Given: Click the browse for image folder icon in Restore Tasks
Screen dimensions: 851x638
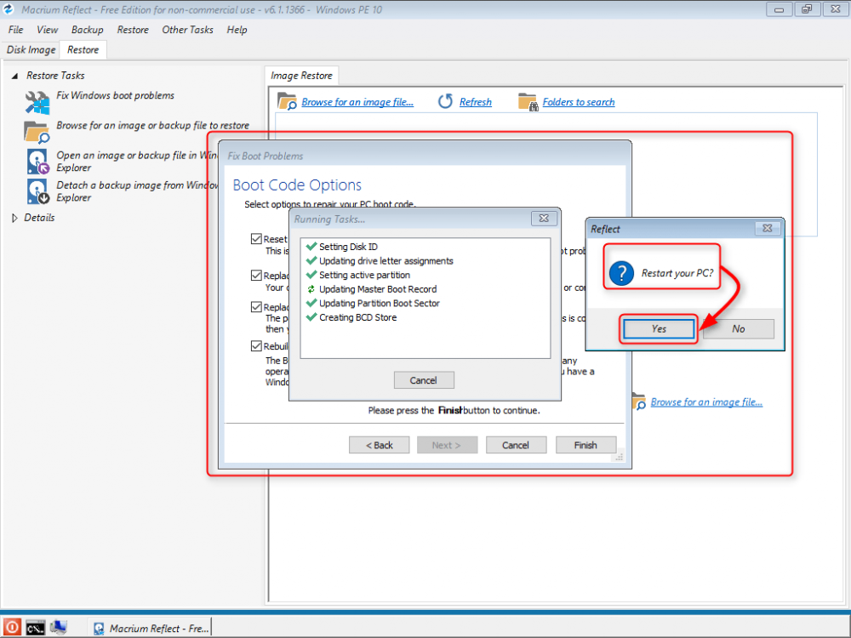Looking at the screenshot, I should pos(37,132).
